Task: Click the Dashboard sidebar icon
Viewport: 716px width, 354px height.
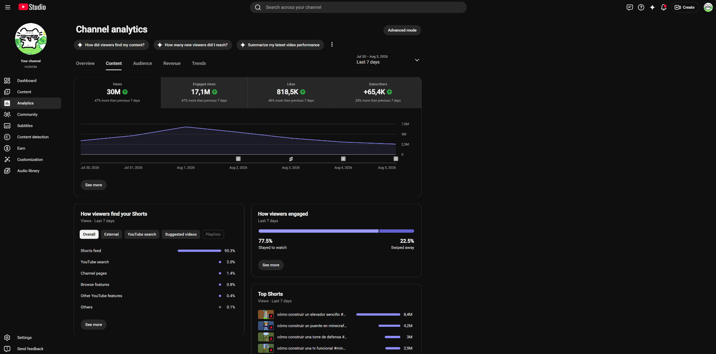Action: coord(7,81)
